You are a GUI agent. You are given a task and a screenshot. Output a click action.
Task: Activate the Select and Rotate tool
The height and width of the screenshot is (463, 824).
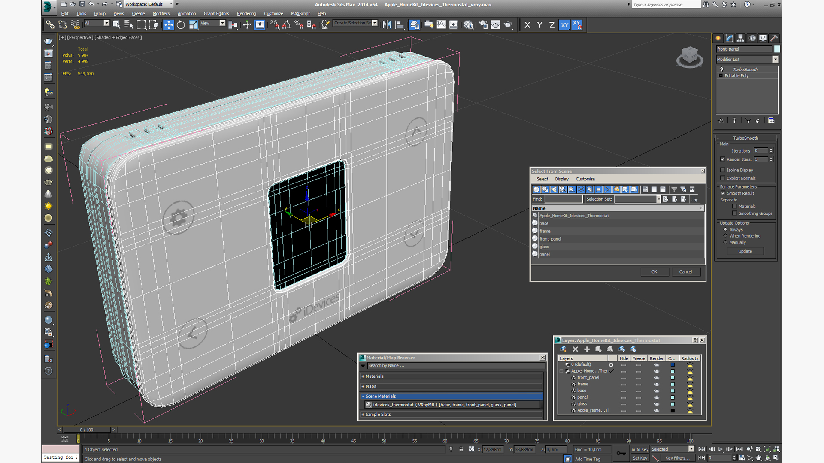181,25
